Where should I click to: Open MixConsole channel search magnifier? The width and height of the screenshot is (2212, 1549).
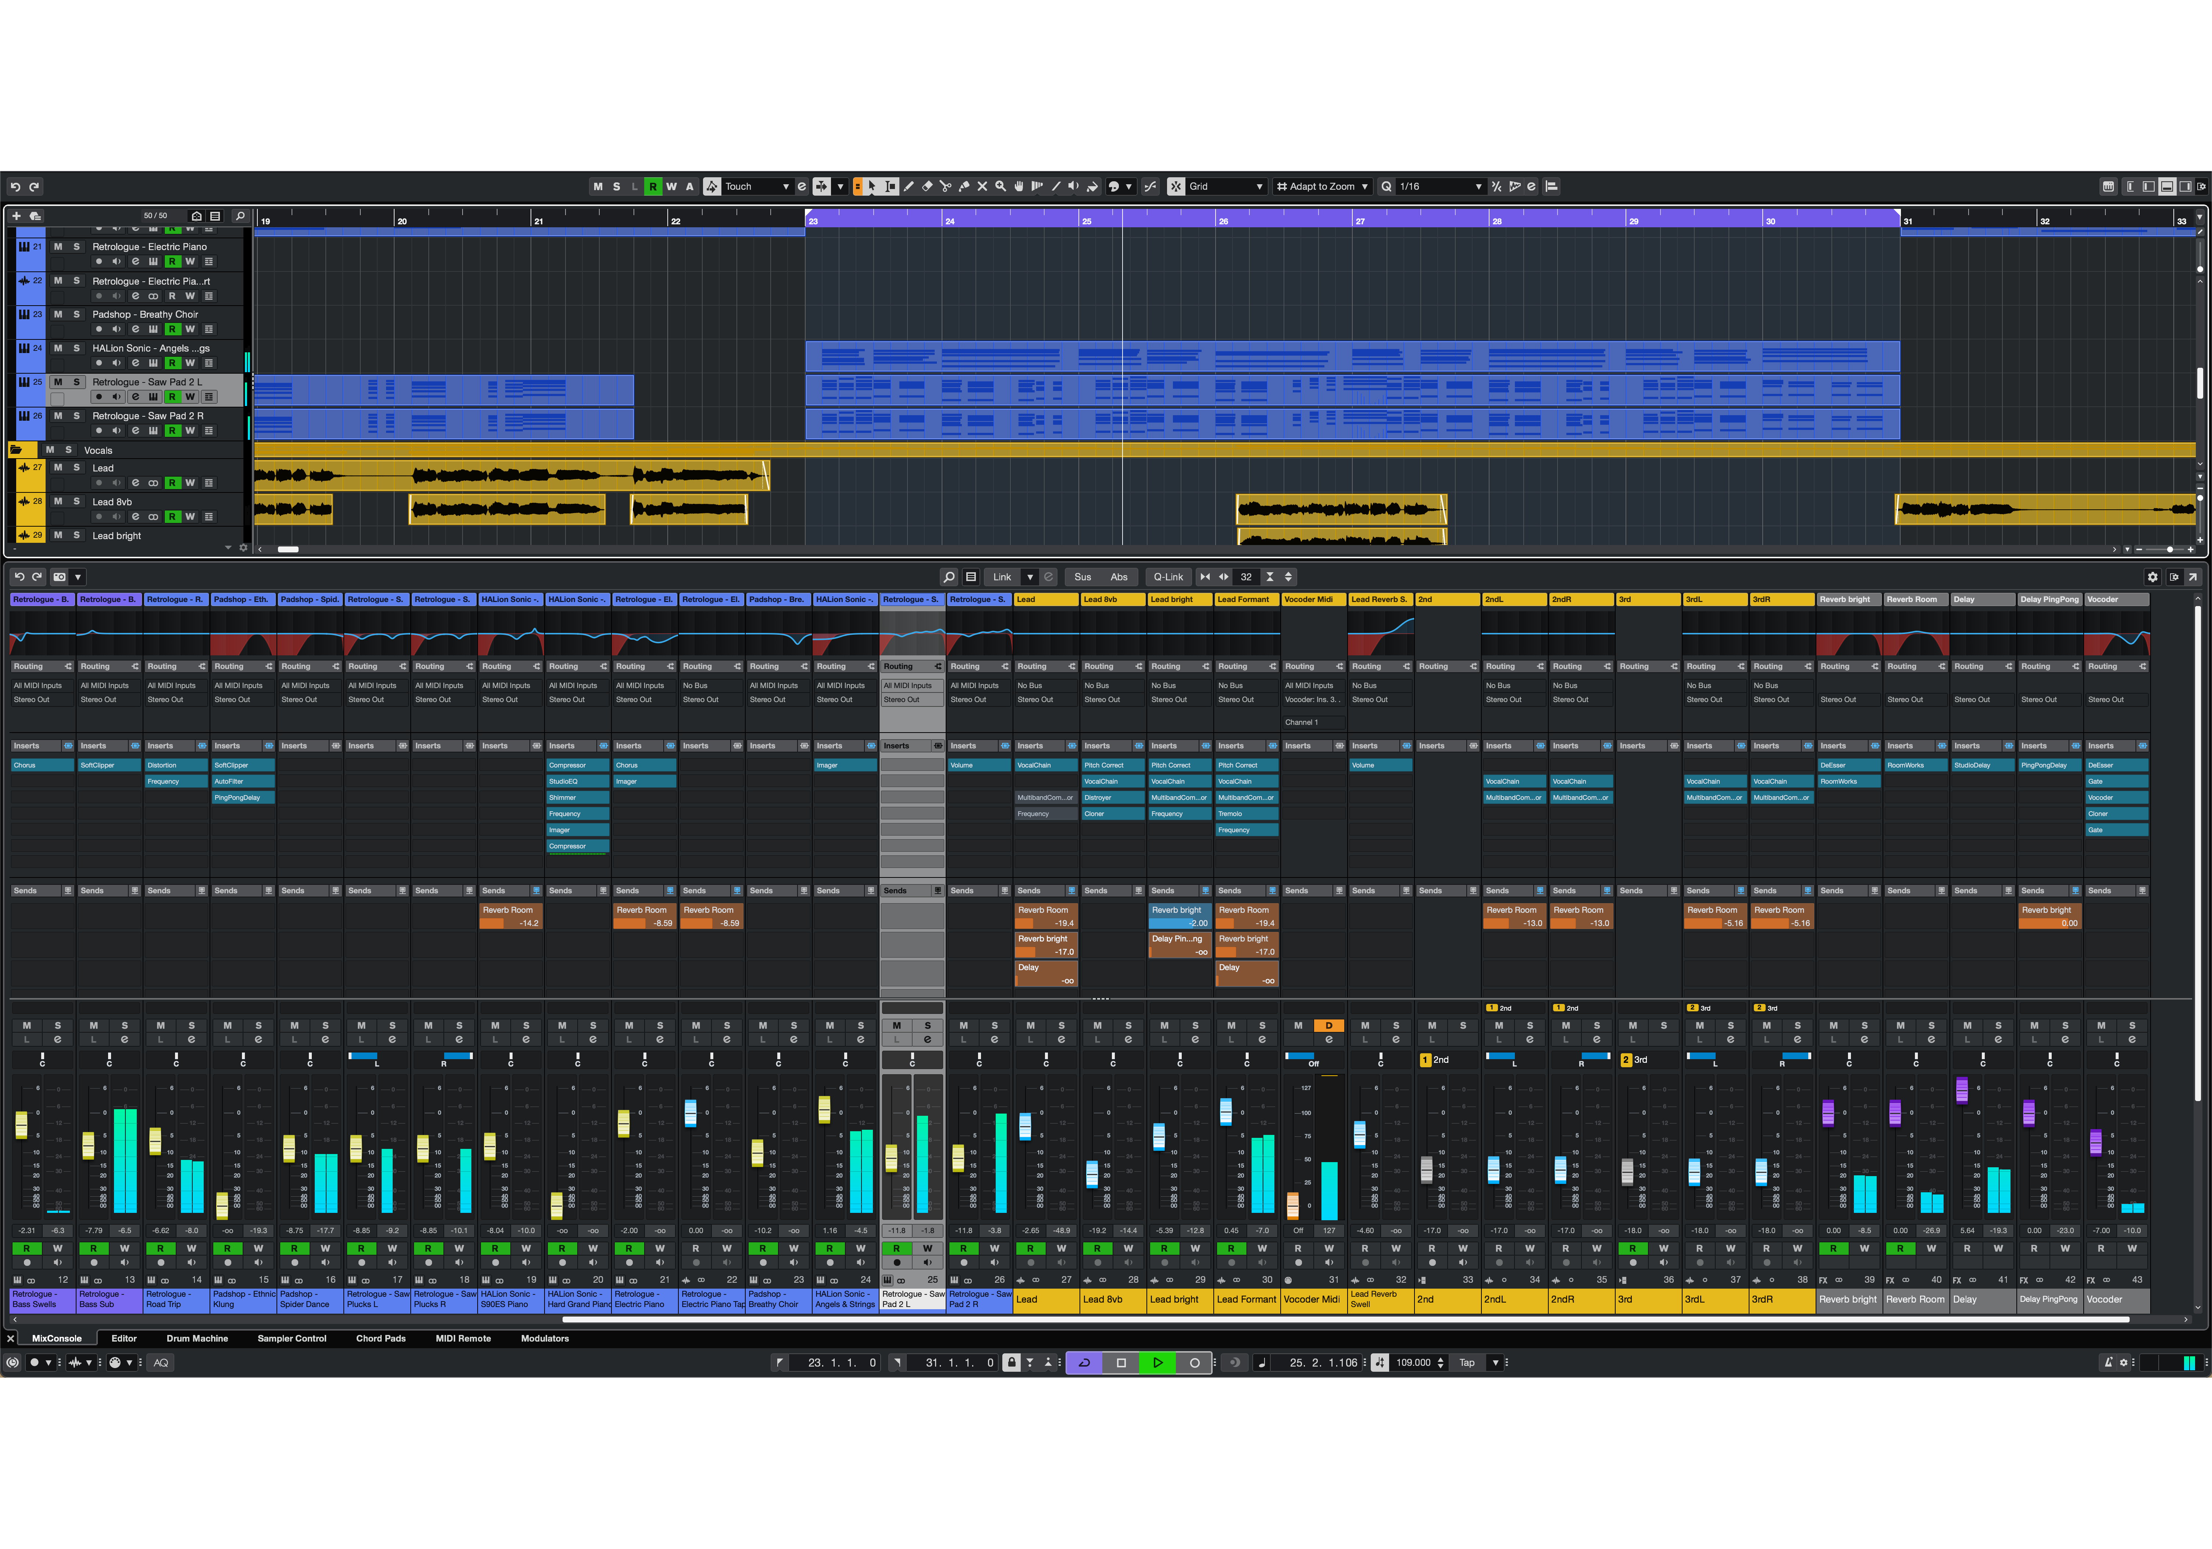(949, 577)
